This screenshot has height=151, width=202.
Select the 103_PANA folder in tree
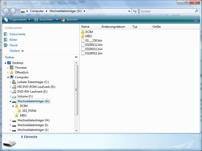click(29, 111)
